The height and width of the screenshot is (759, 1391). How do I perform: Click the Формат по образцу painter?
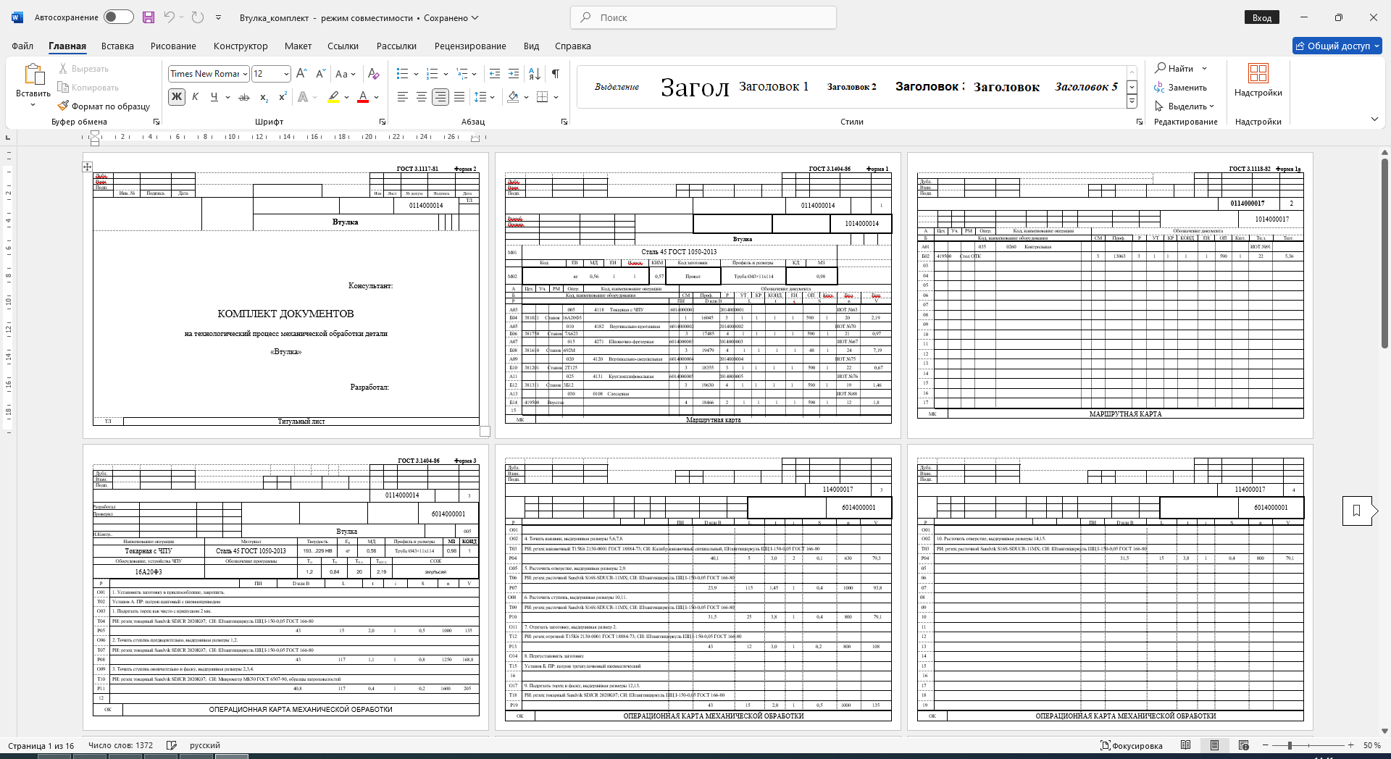104,106
